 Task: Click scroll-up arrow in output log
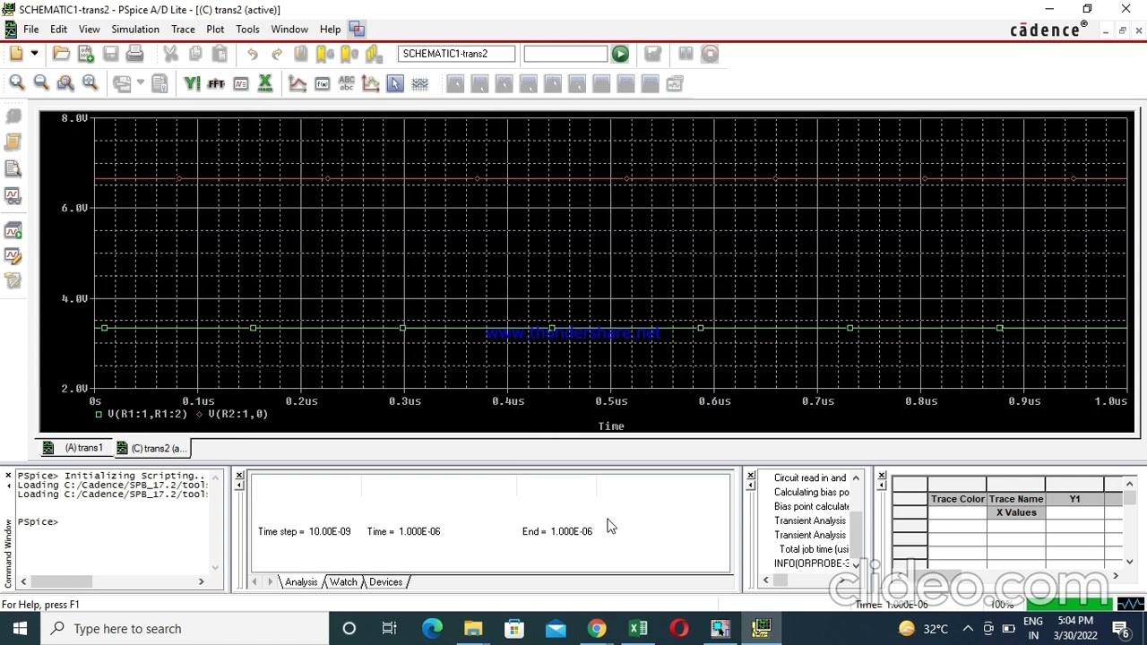[x=856, y=477]
